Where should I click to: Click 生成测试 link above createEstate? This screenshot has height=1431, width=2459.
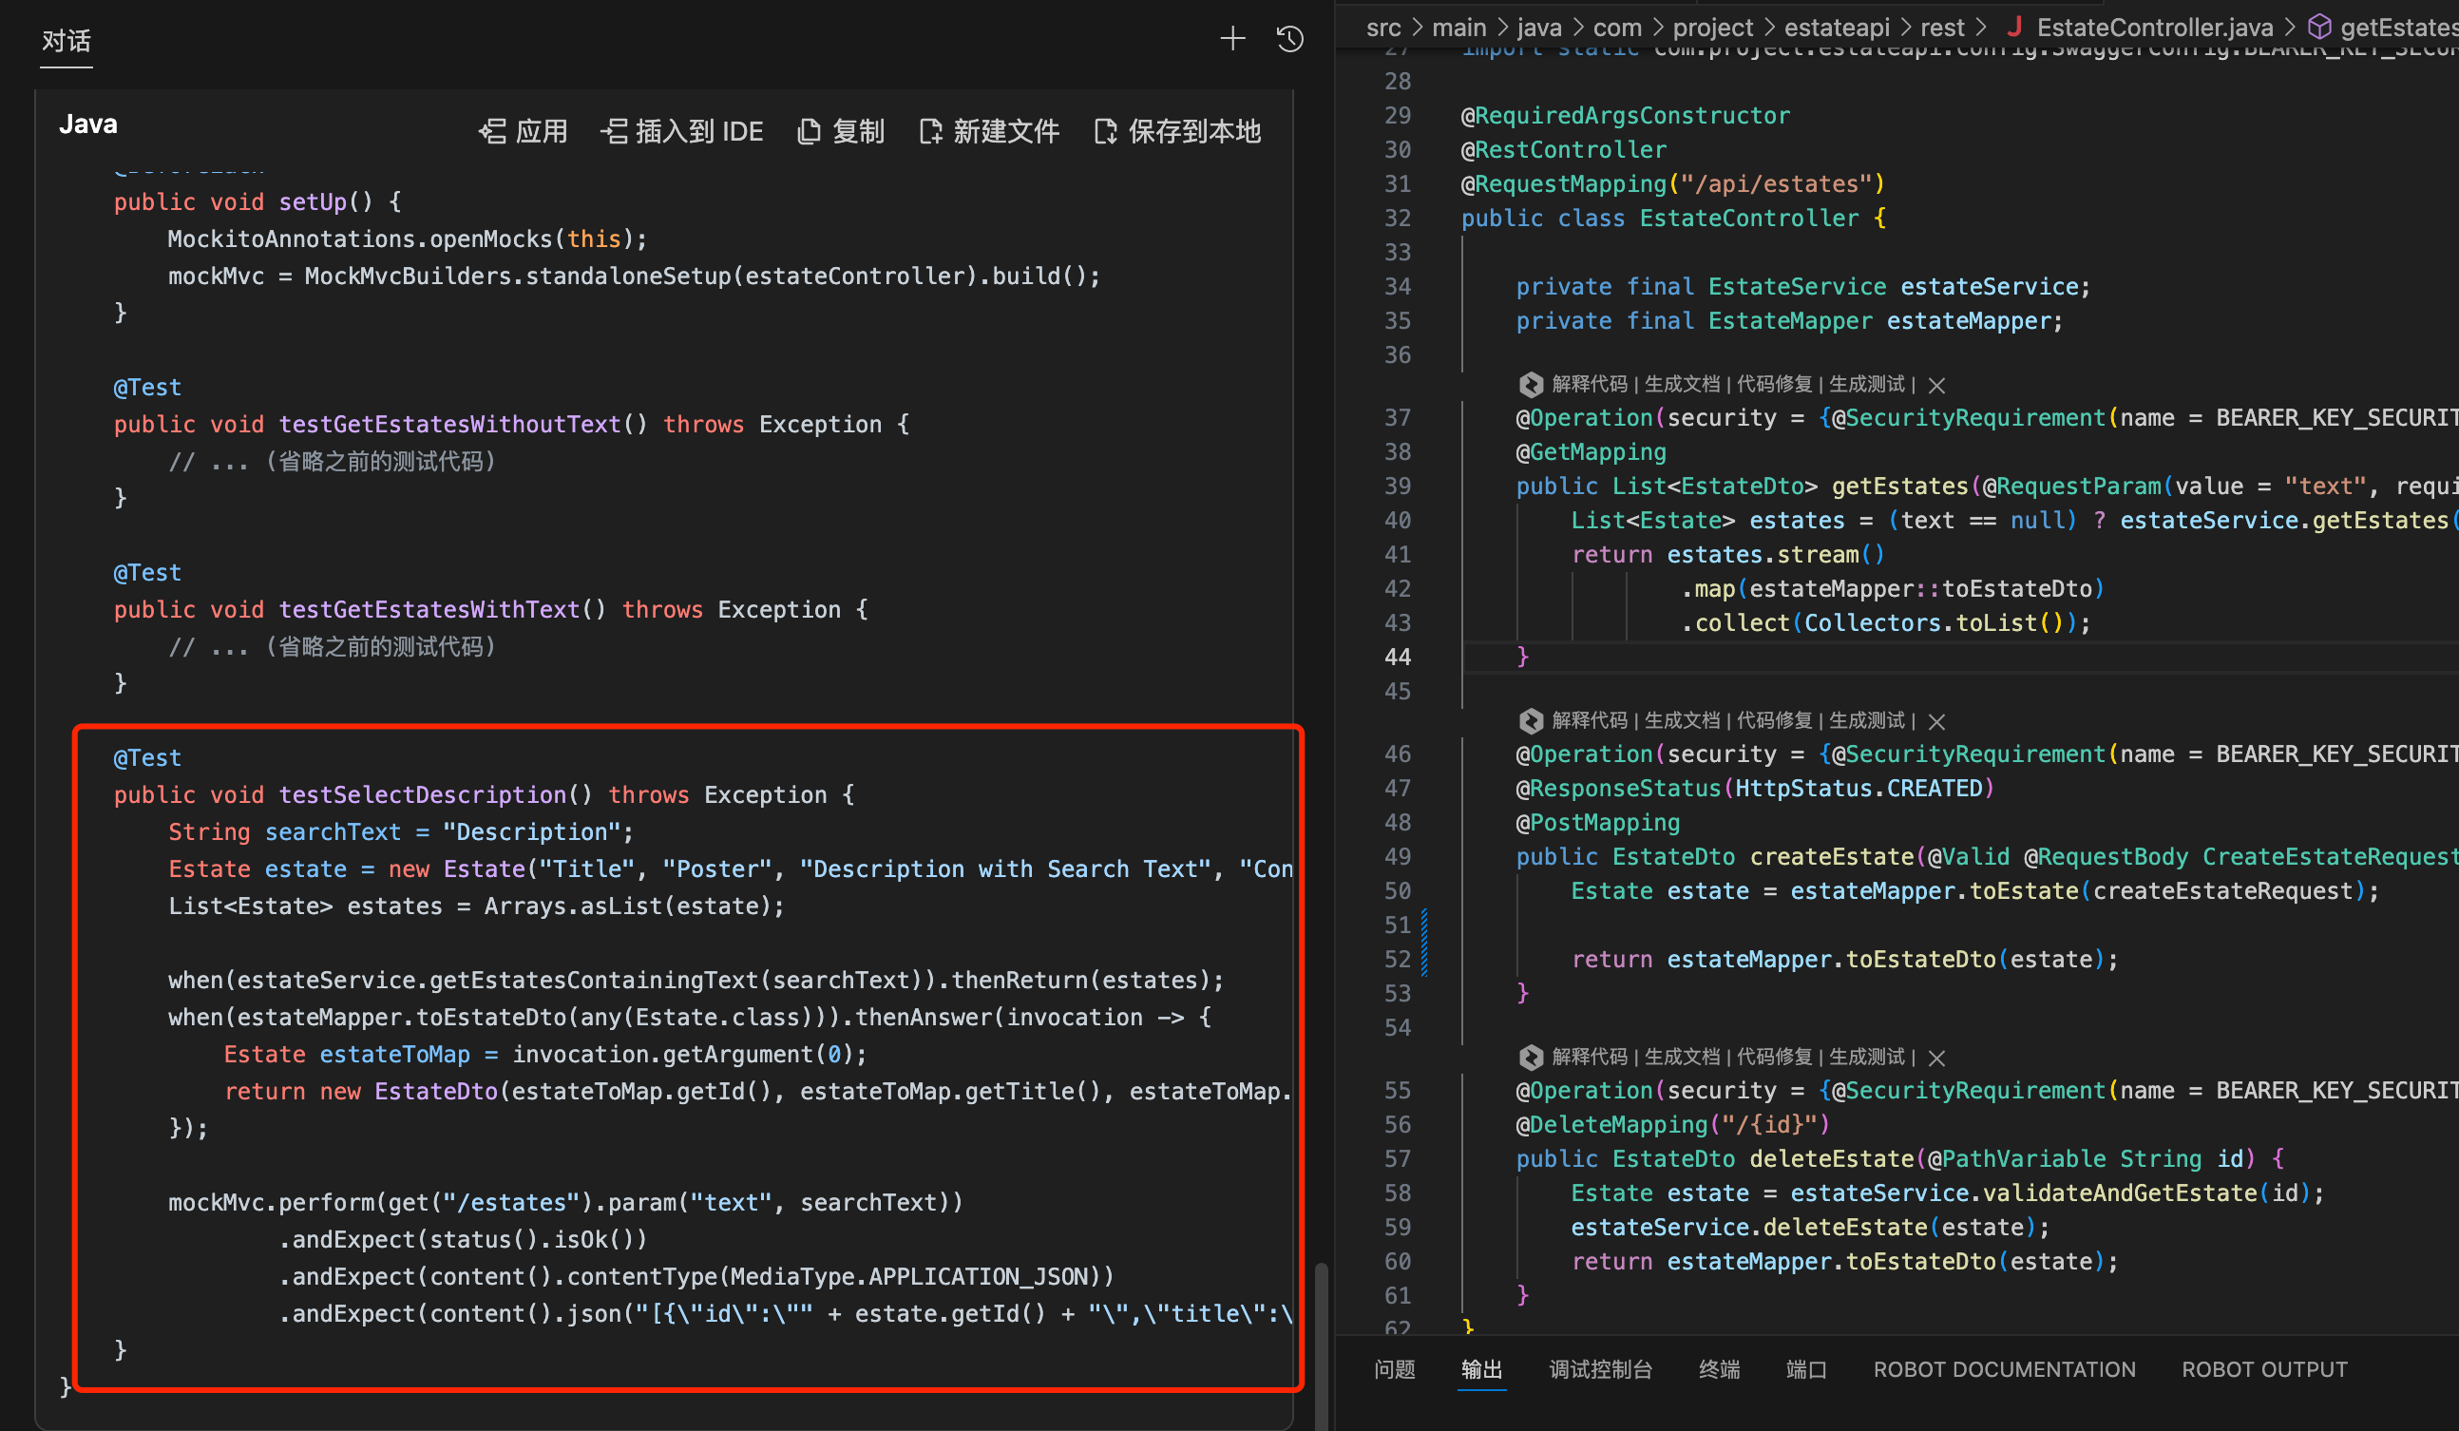pos(1866,720)
